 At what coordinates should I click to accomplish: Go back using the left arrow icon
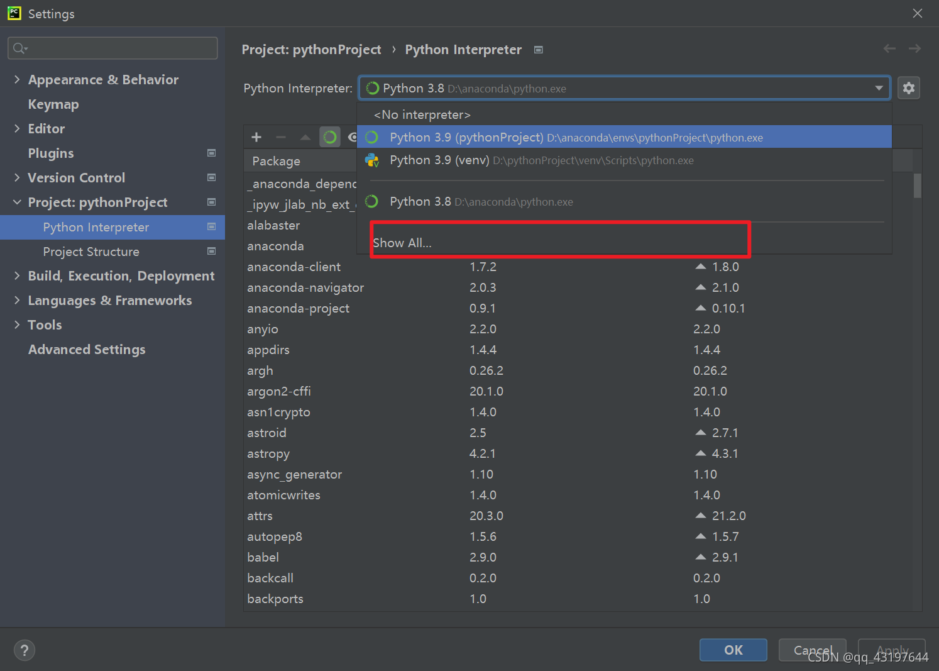coord(889,48)
